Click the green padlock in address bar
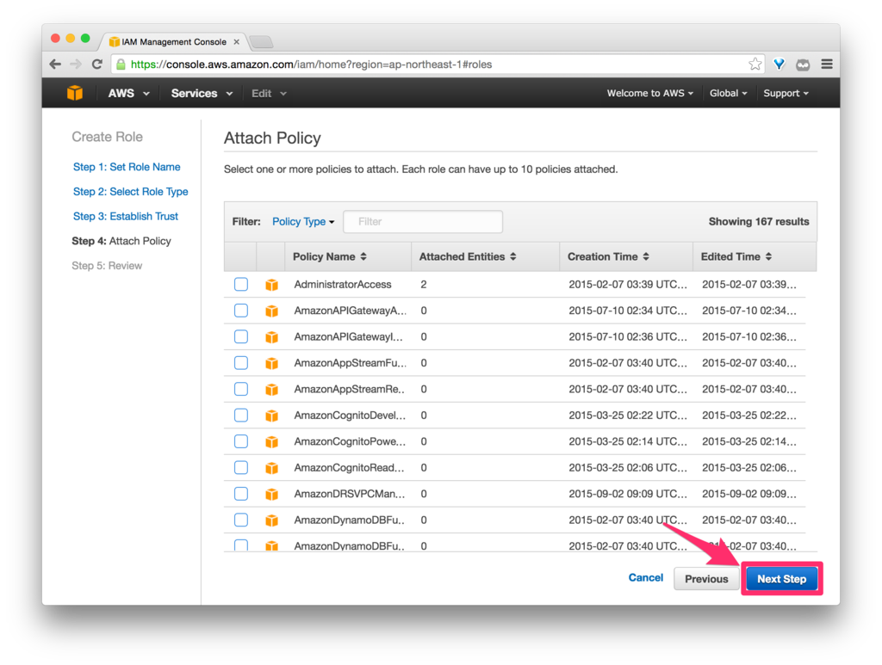 (x=121, y=65)
